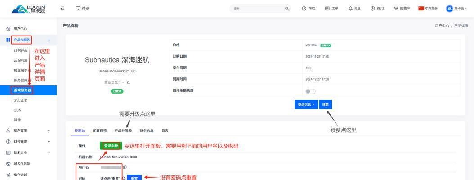Open the 登录信息 dropdown button
The height and width of the screenshot is (180, 474).
[x=306, y=104]
